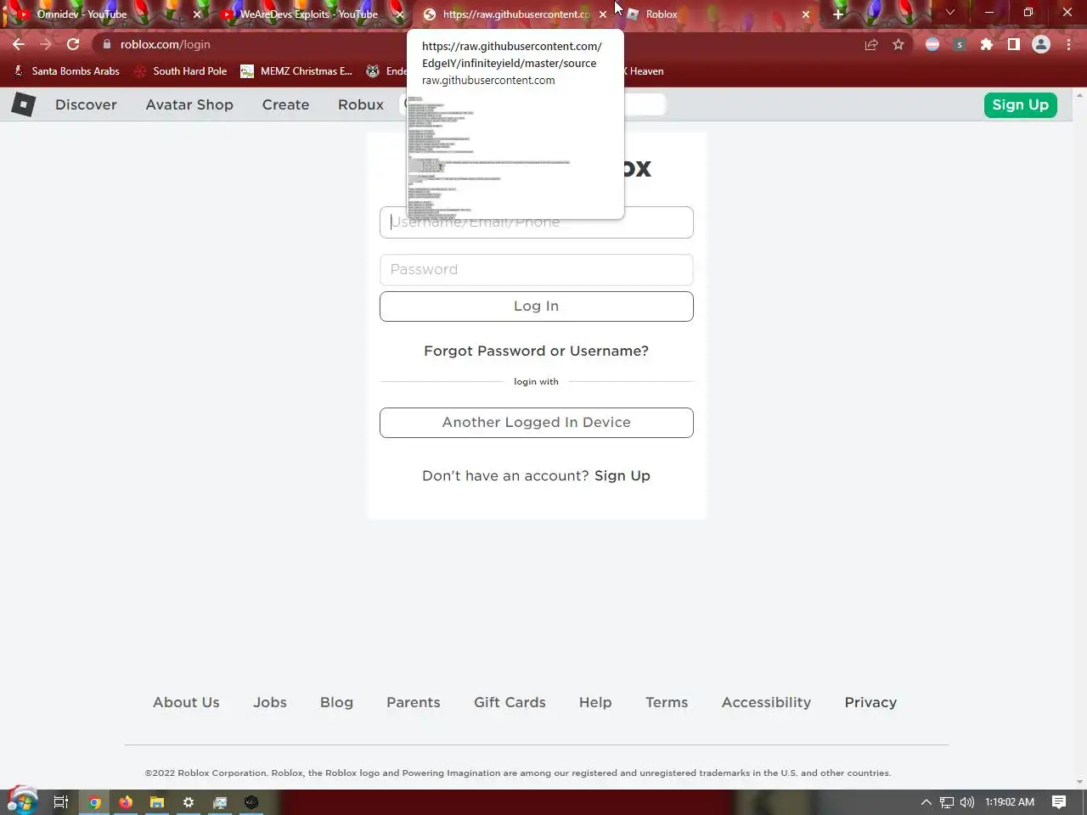The image size is (1087, 815).
Task: Open the Gift Cards footer link
Action: pyautogui.click(x=510, y=702)
